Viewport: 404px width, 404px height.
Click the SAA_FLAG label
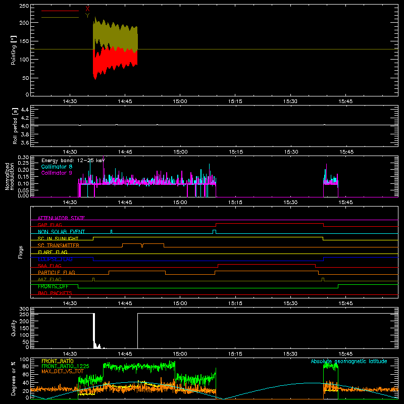[49, 266]
